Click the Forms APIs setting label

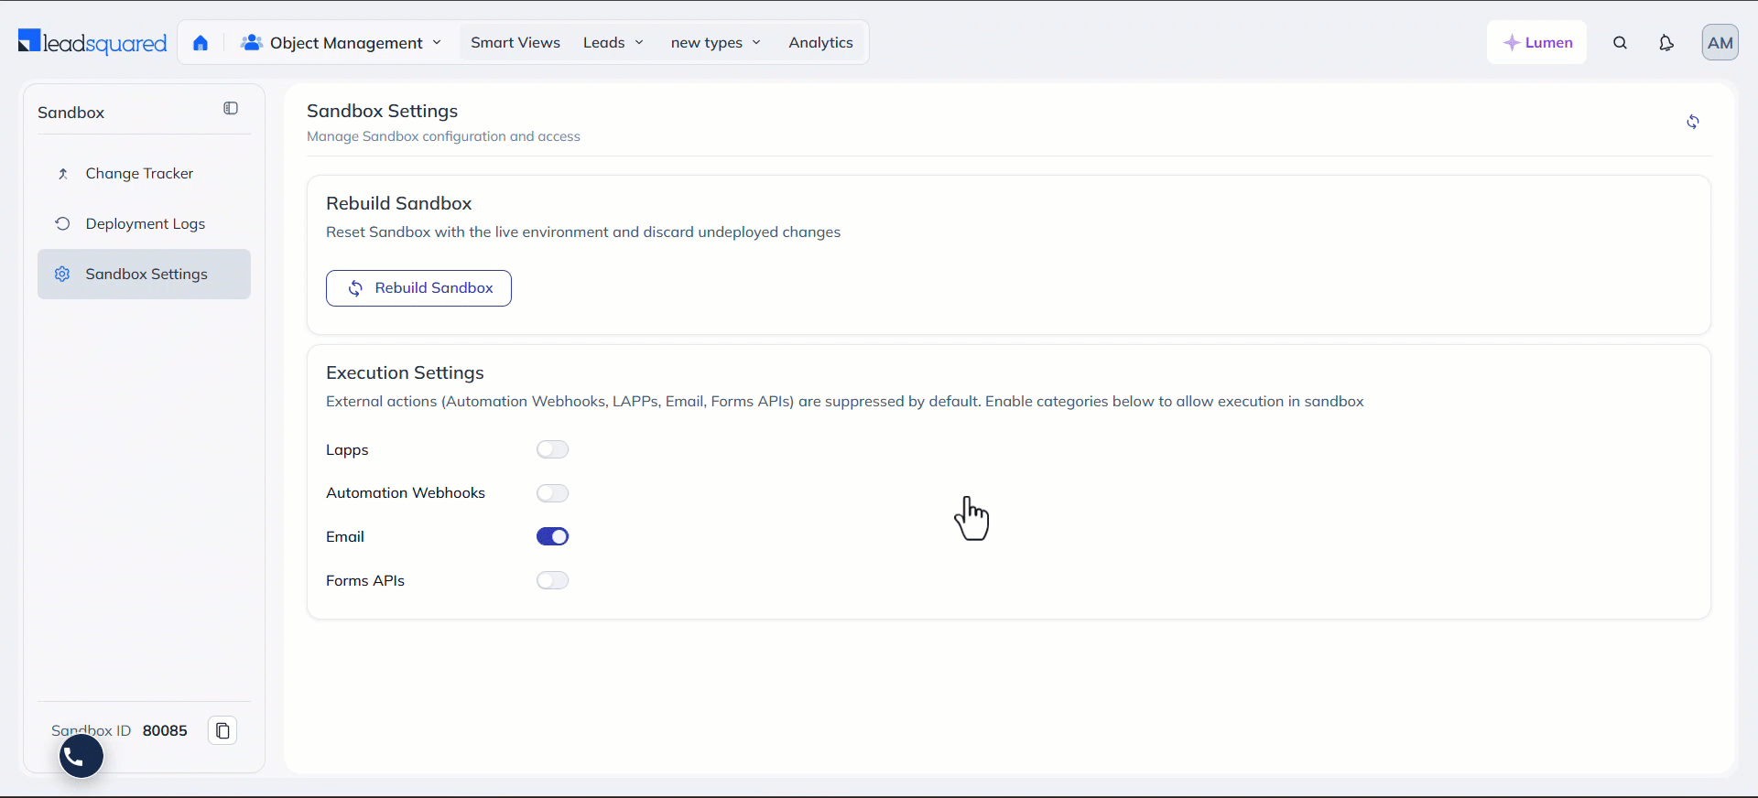[x=365, y=581]
